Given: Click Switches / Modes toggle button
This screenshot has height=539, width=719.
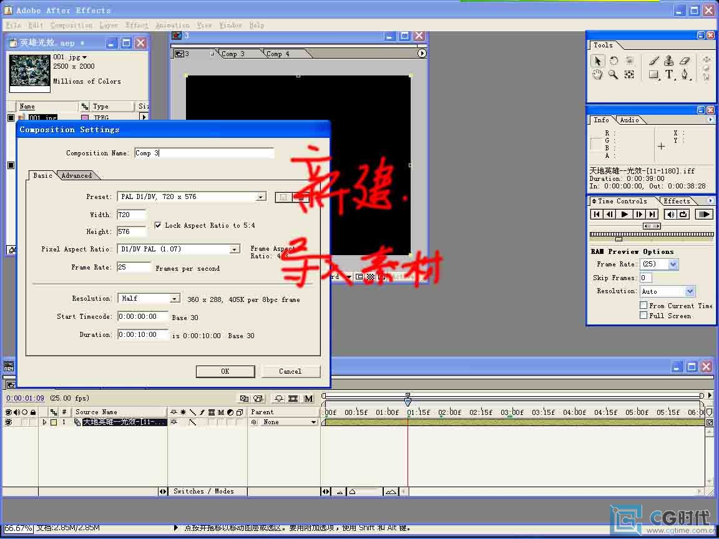Looking at the screenshot, I should click(203, 492).
